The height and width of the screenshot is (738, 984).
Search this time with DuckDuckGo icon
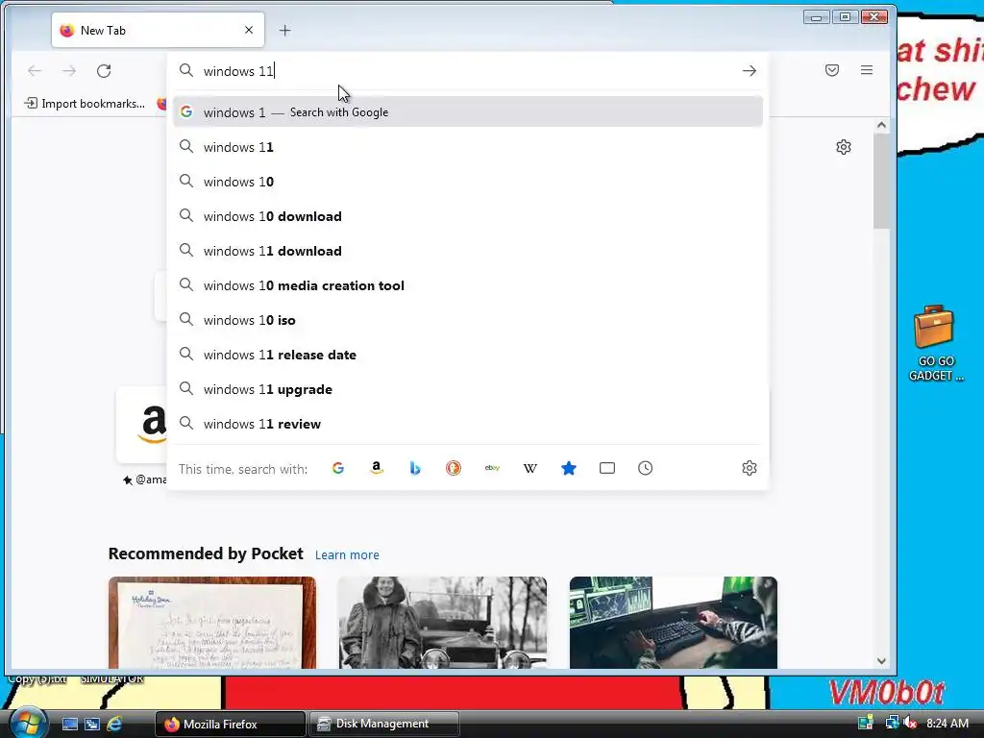coord(454,468)
